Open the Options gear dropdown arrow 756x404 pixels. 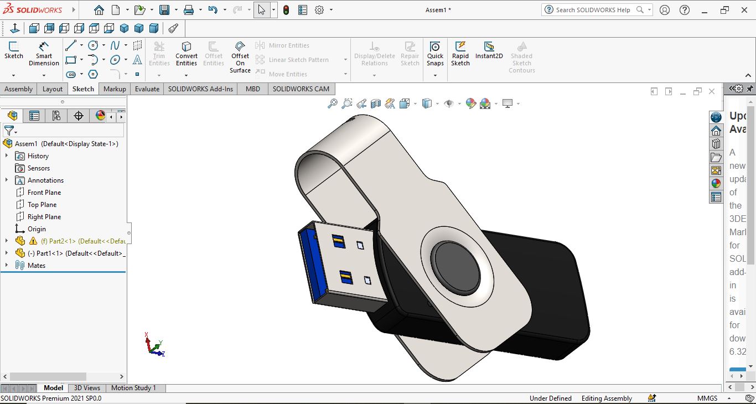(331, 10)
